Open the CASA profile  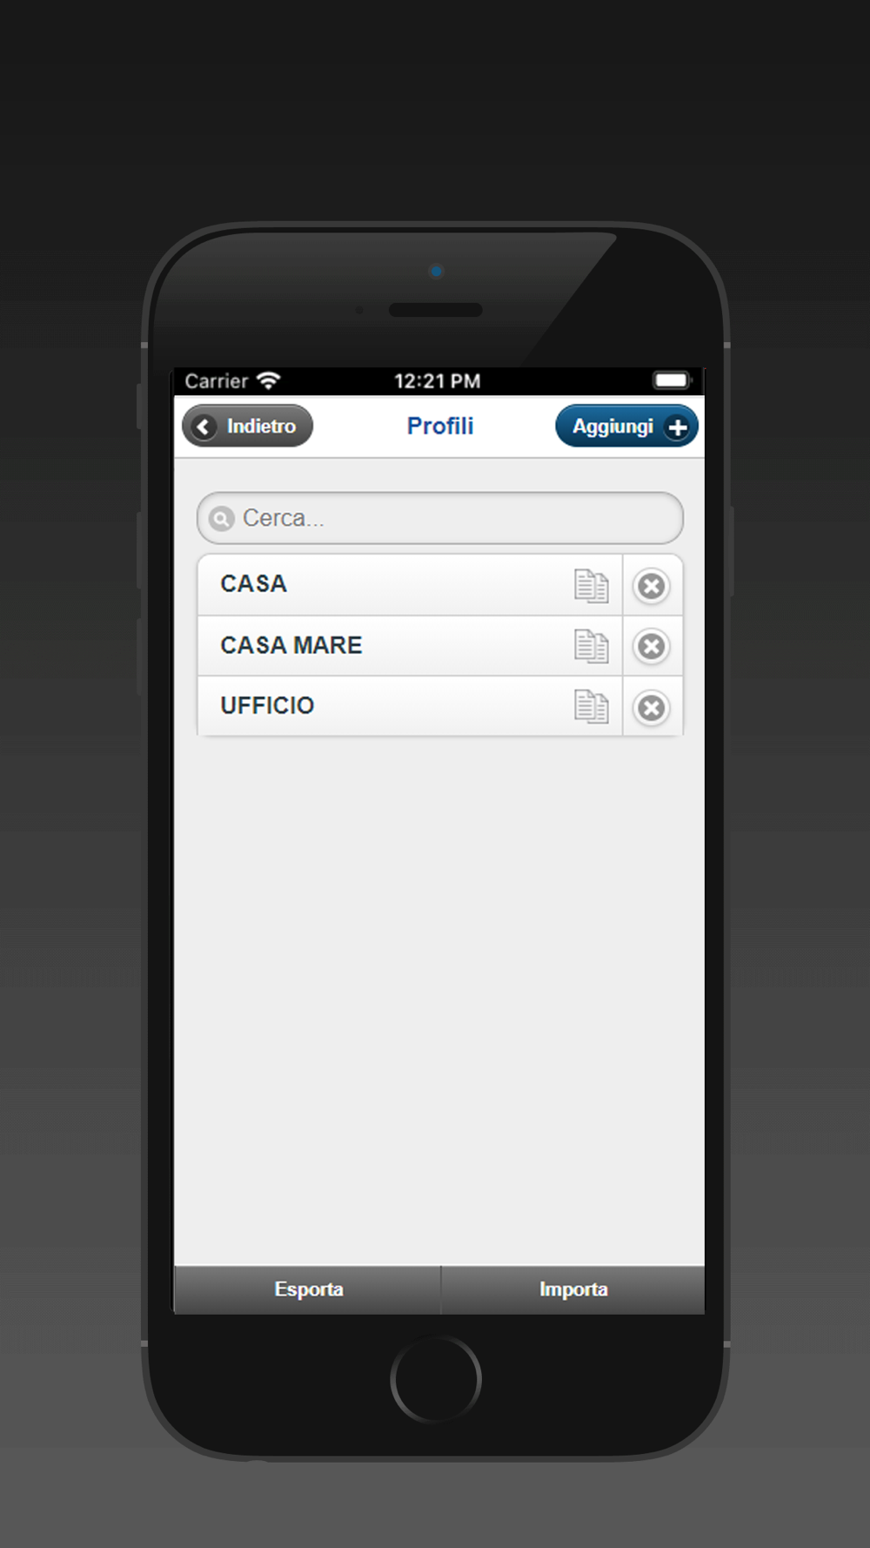(x=410, y=585)
